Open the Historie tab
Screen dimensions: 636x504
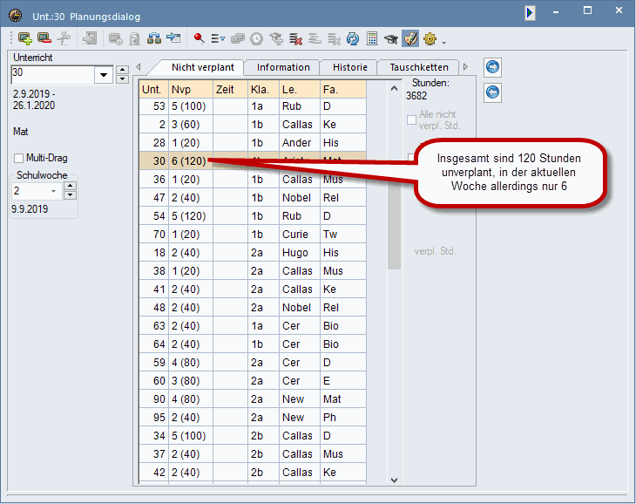coord(350,67)
